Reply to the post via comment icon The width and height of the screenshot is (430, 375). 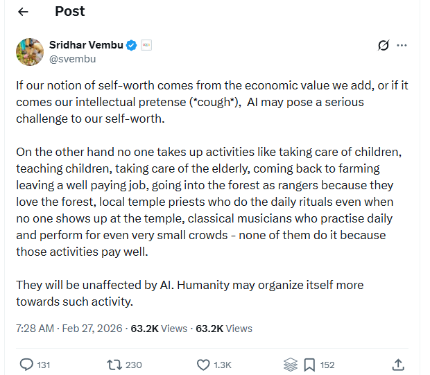pyautogui.click(x=27, y=364)
